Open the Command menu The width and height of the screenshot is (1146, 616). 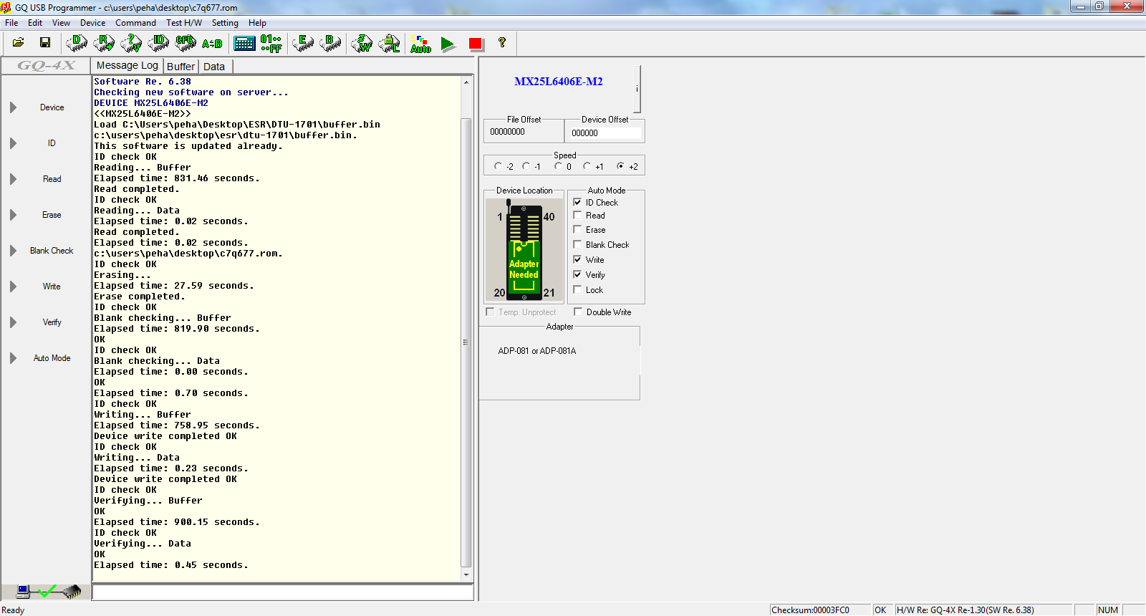click(135, 23)
